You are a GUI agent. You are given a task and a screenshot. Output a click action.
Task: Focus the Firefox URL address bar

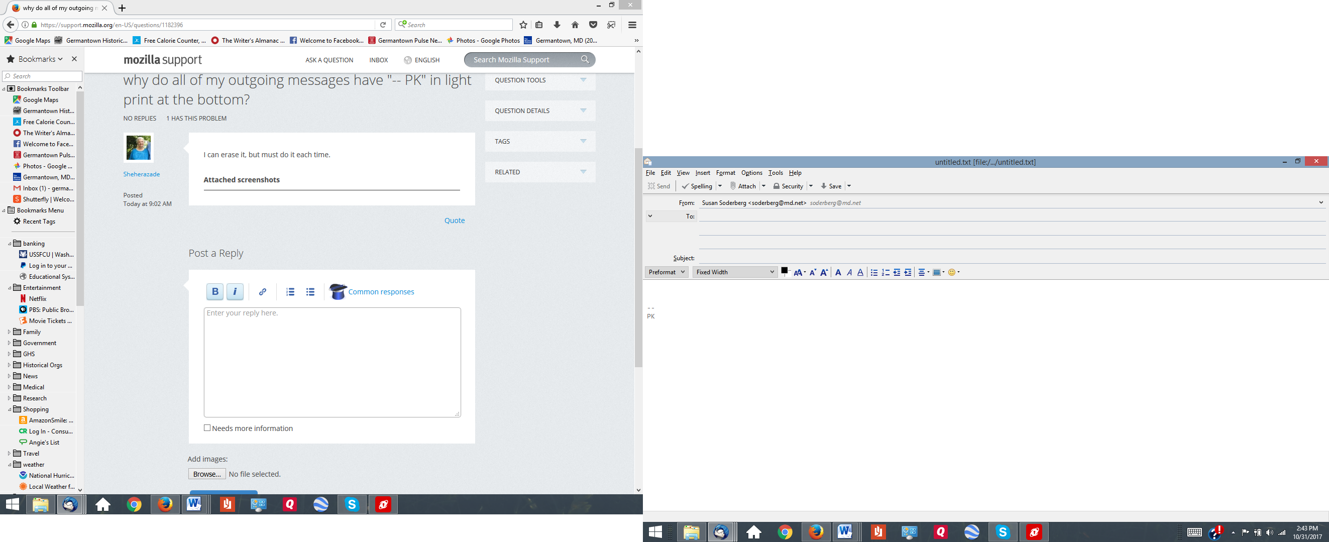(206, 25)
